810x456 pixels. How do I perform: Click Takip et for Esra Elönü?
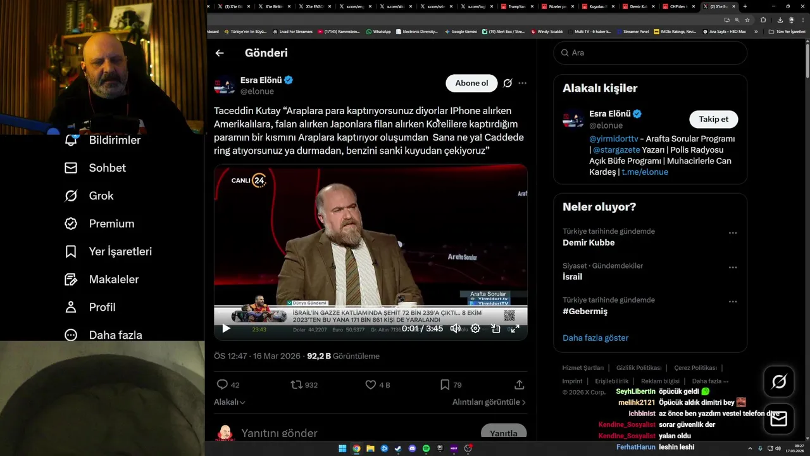[x=713, y=119]
